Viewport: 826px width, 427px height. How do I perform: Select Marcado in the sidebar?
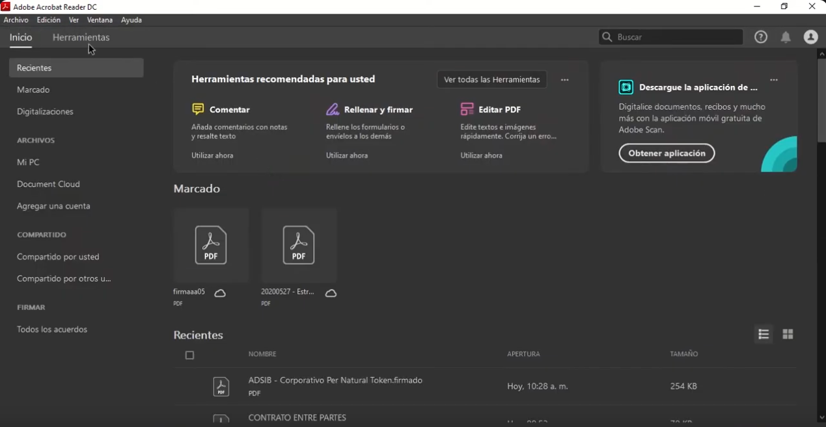click(33, 90)
